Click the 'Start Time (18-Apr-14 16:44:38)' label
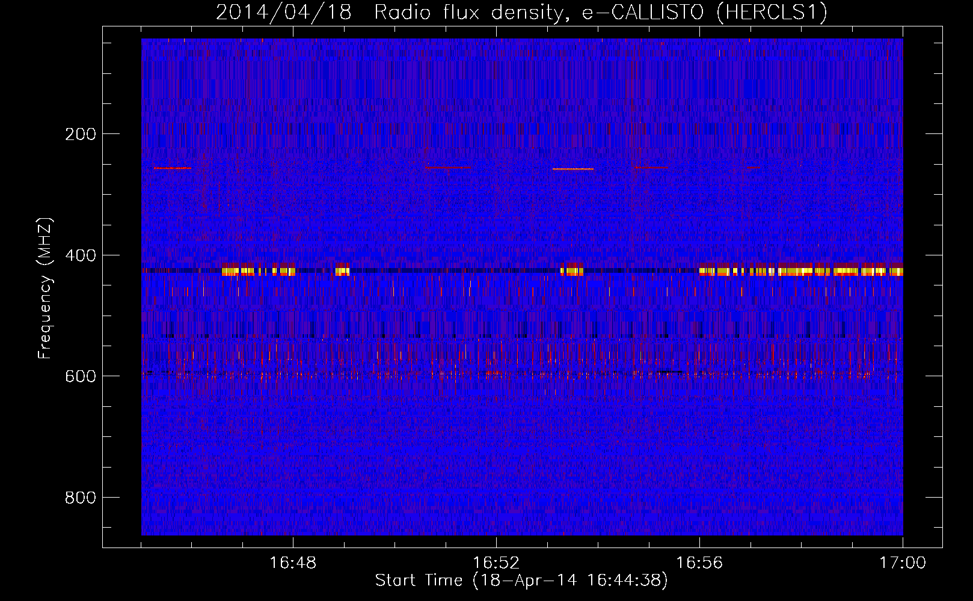Viewport: 973px width, 601px height. click(x=521, y=581)
